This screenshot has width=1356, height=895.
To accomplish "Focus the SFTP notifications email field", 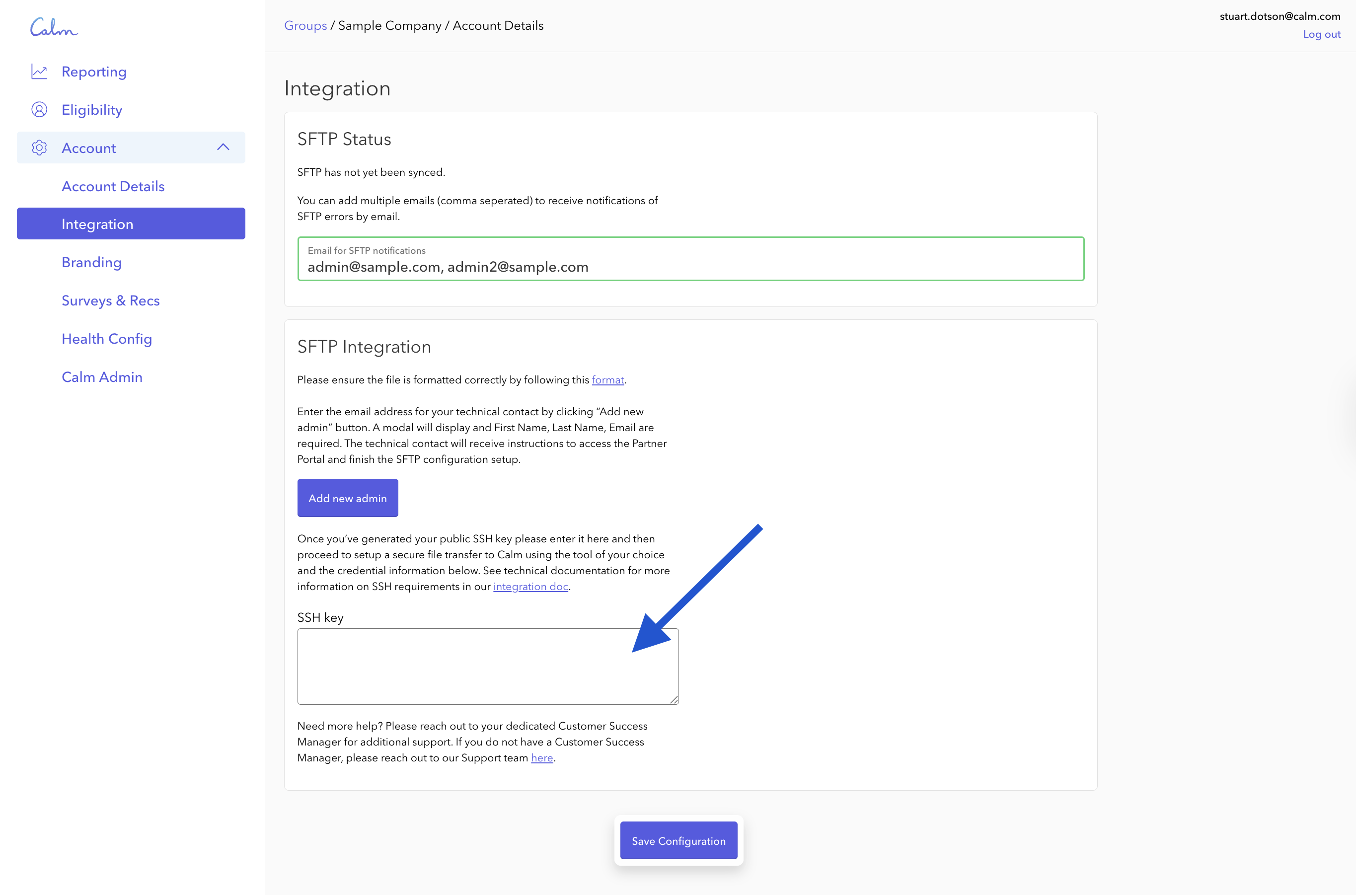I will click(690, 267).
